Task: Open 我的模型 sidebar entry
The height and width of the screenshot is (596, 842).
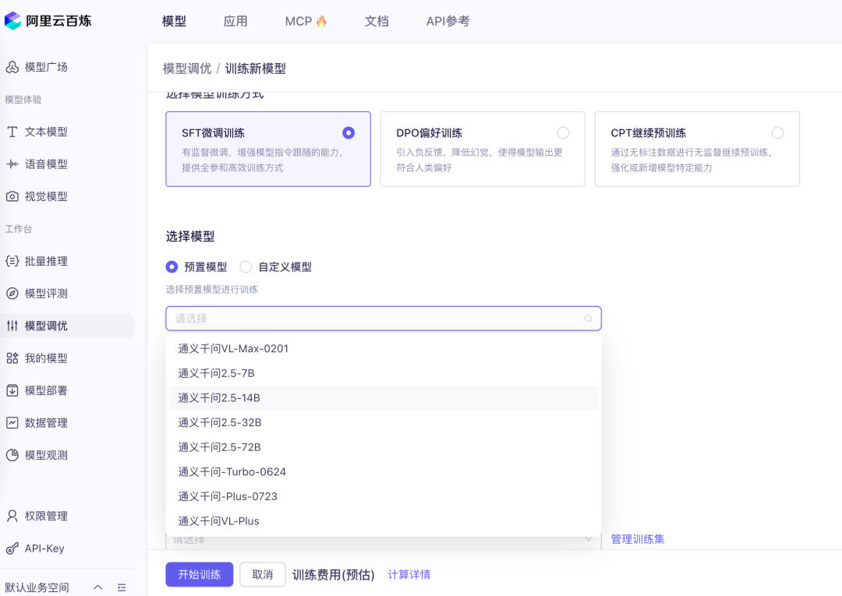Action: (46, 358)
